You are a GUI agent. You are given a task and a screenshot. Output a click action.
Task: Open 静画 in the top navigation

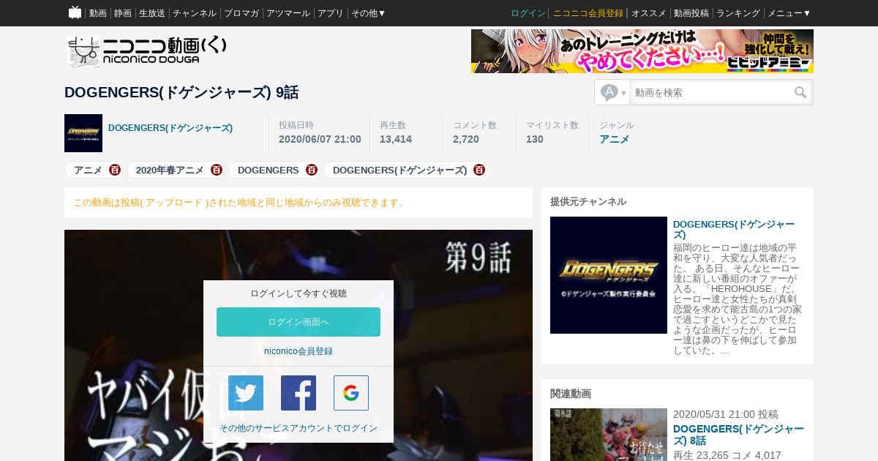pyautogui.click(x=123, y=13)
